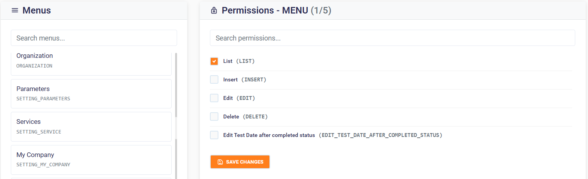588x179 pixels.
Task: Click the Menus panel heading text
Action: click(37, 10)
